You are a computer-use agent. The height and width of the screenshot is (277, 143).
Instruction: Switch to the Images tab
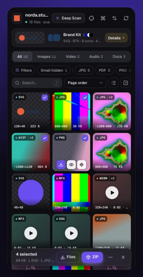[46, 56]
